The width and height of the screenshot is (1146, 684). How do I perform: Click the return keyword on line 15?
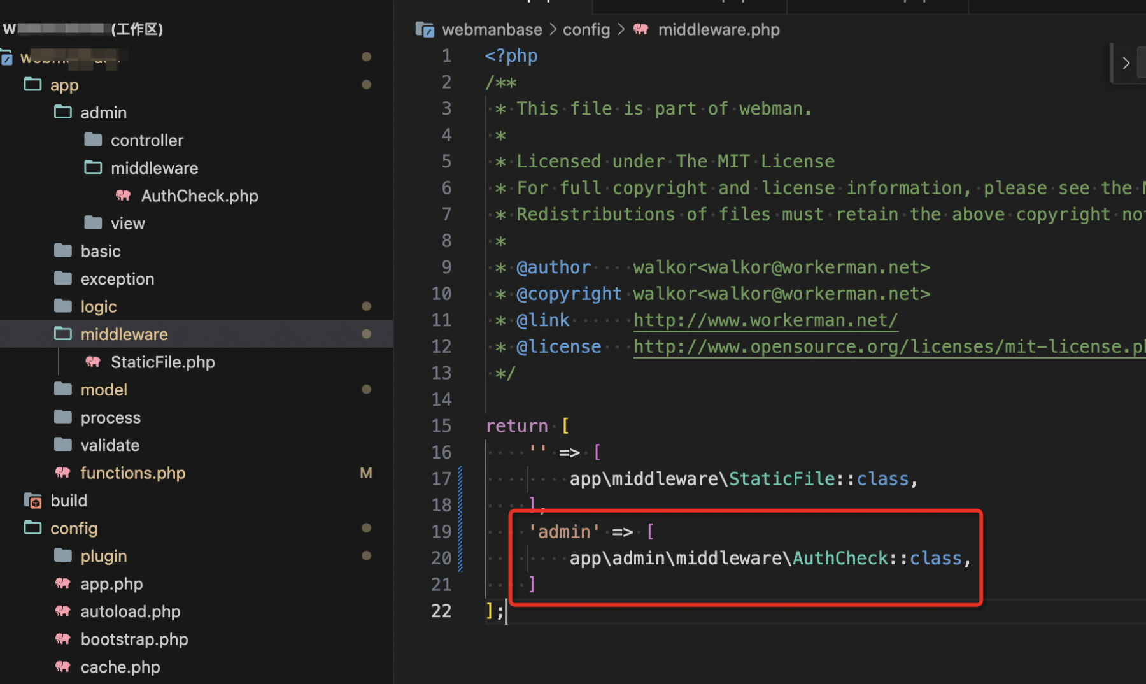point(517,426)
